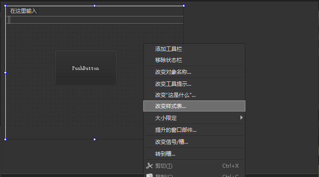Open 改变样式表... to edit the stylesheet

(x=170, y=106)
